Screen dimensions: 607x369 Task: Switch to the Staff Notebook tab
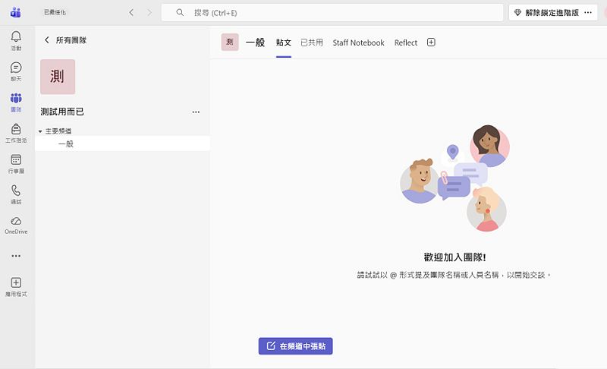coord(358,43)
